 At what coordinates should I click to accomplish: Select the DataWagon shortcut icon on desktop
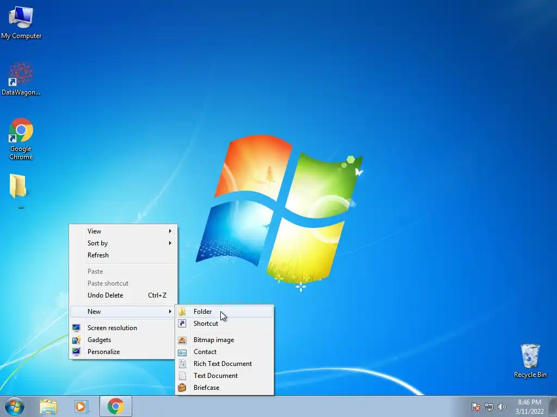click(21, 79)
